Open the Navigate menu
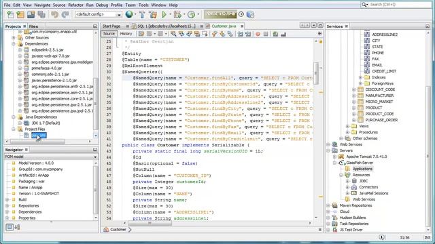The height and width of the screenshot is (244, 435). [42, 5]
